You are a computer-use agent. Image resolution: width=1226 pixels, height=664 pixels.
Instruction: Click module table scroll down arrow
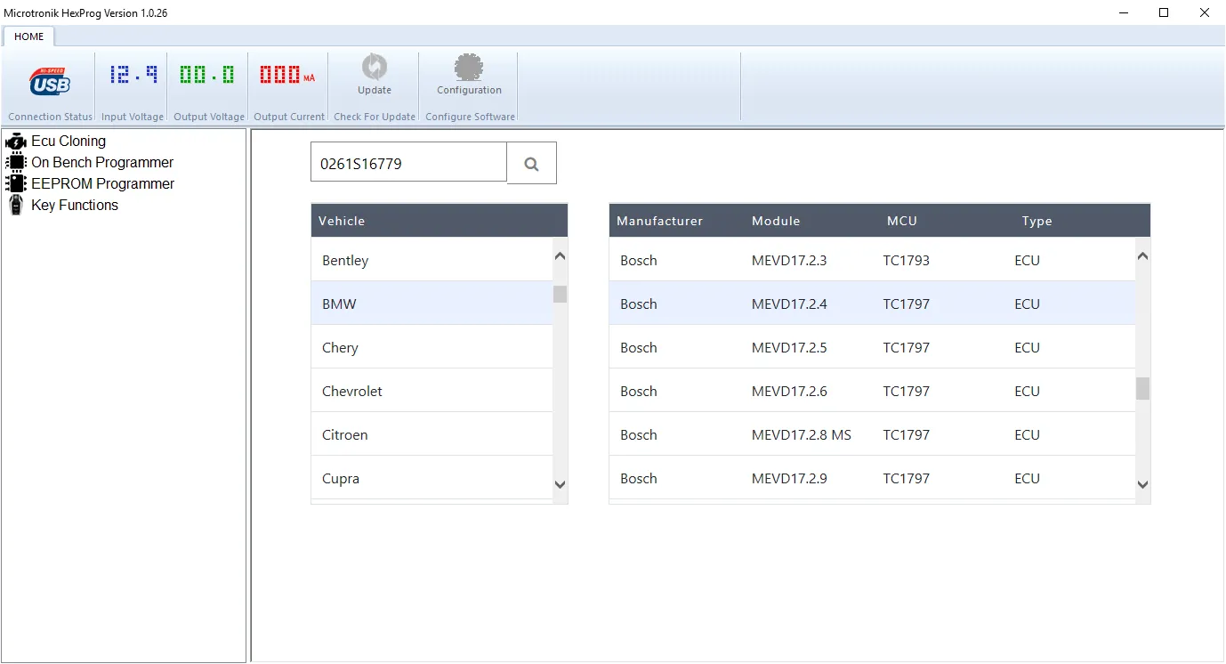[1143, 485]
